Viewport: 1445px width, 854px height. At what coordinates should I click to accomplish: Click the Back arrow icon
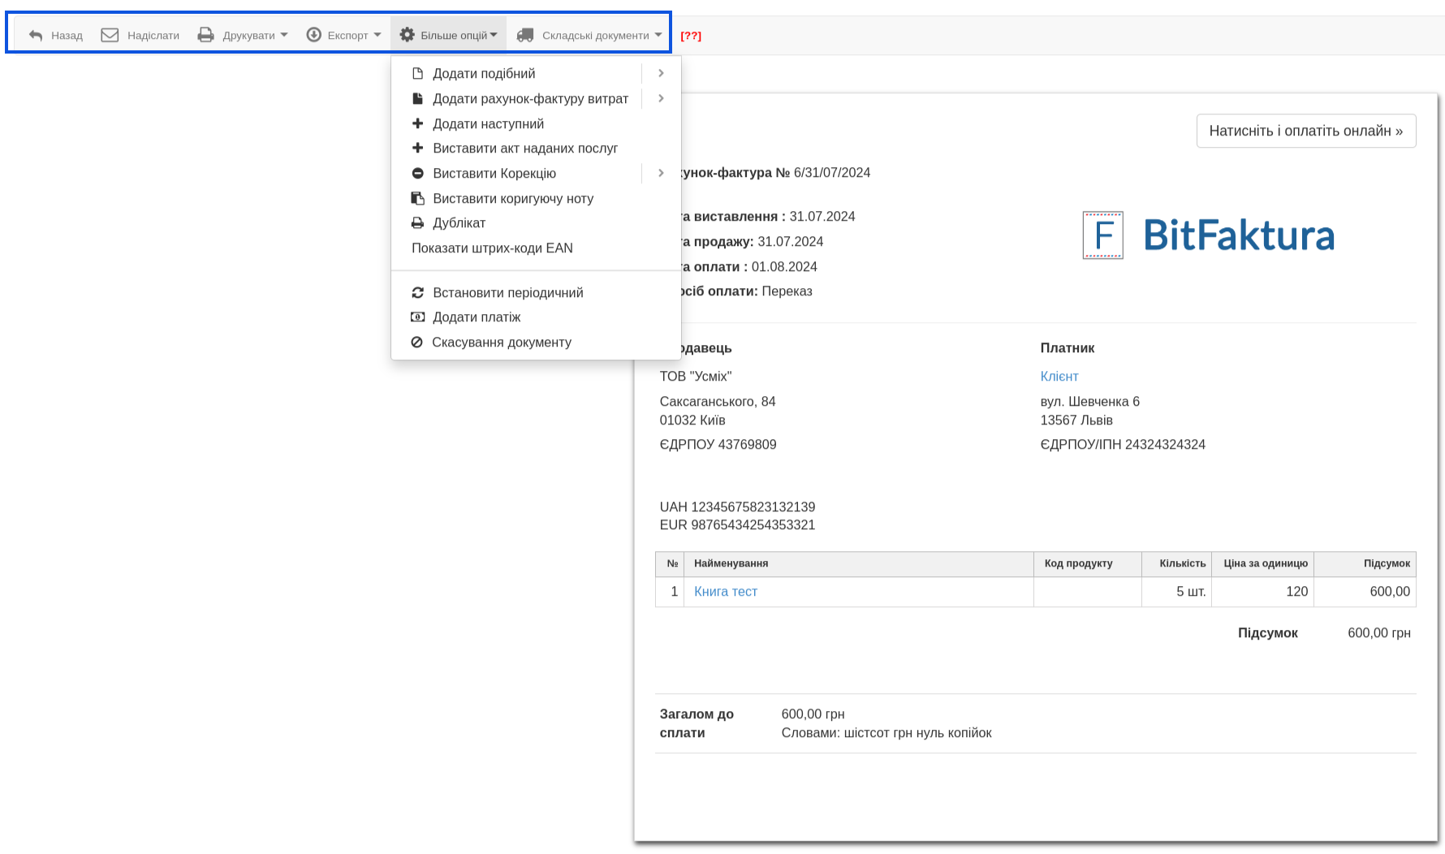(36, 36)
